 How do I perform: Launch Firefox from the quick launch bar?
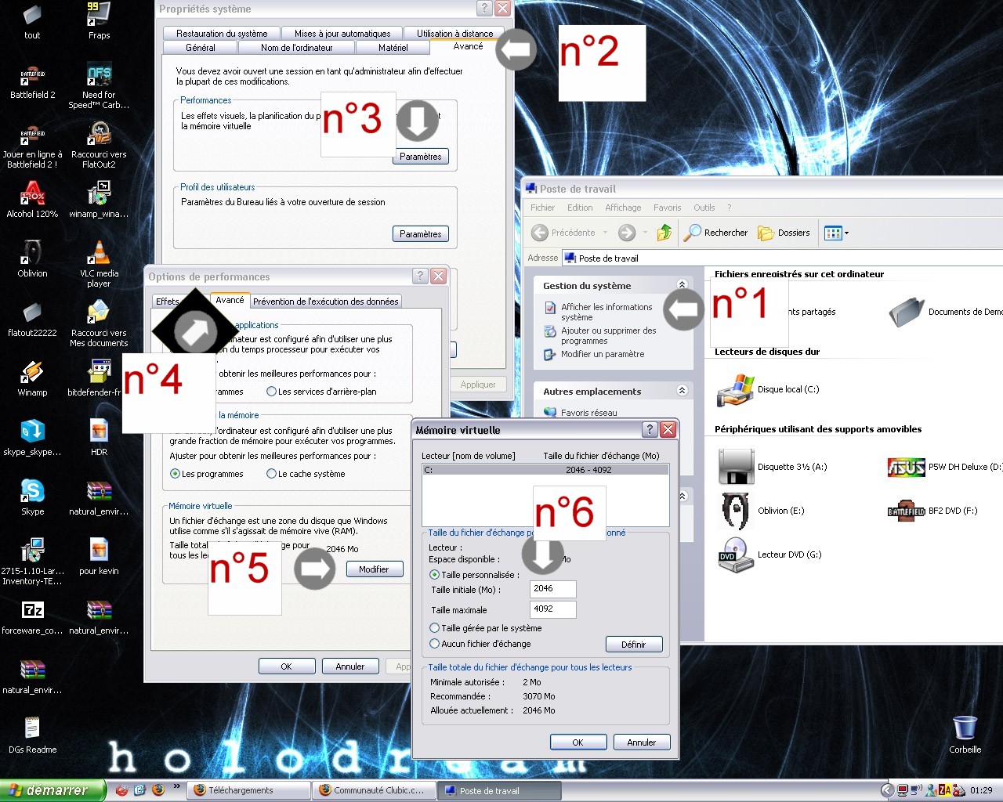[x=158, y=789]
